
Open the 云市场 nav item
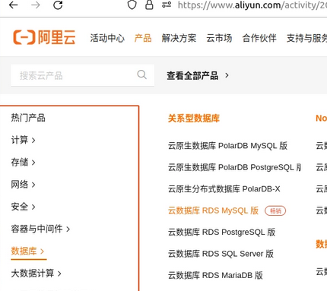tap(219, 38)
